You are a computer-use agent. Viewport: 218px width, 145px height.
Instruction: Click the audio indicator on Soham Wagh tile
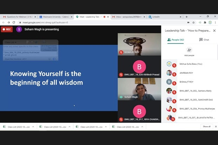[121, 97]
